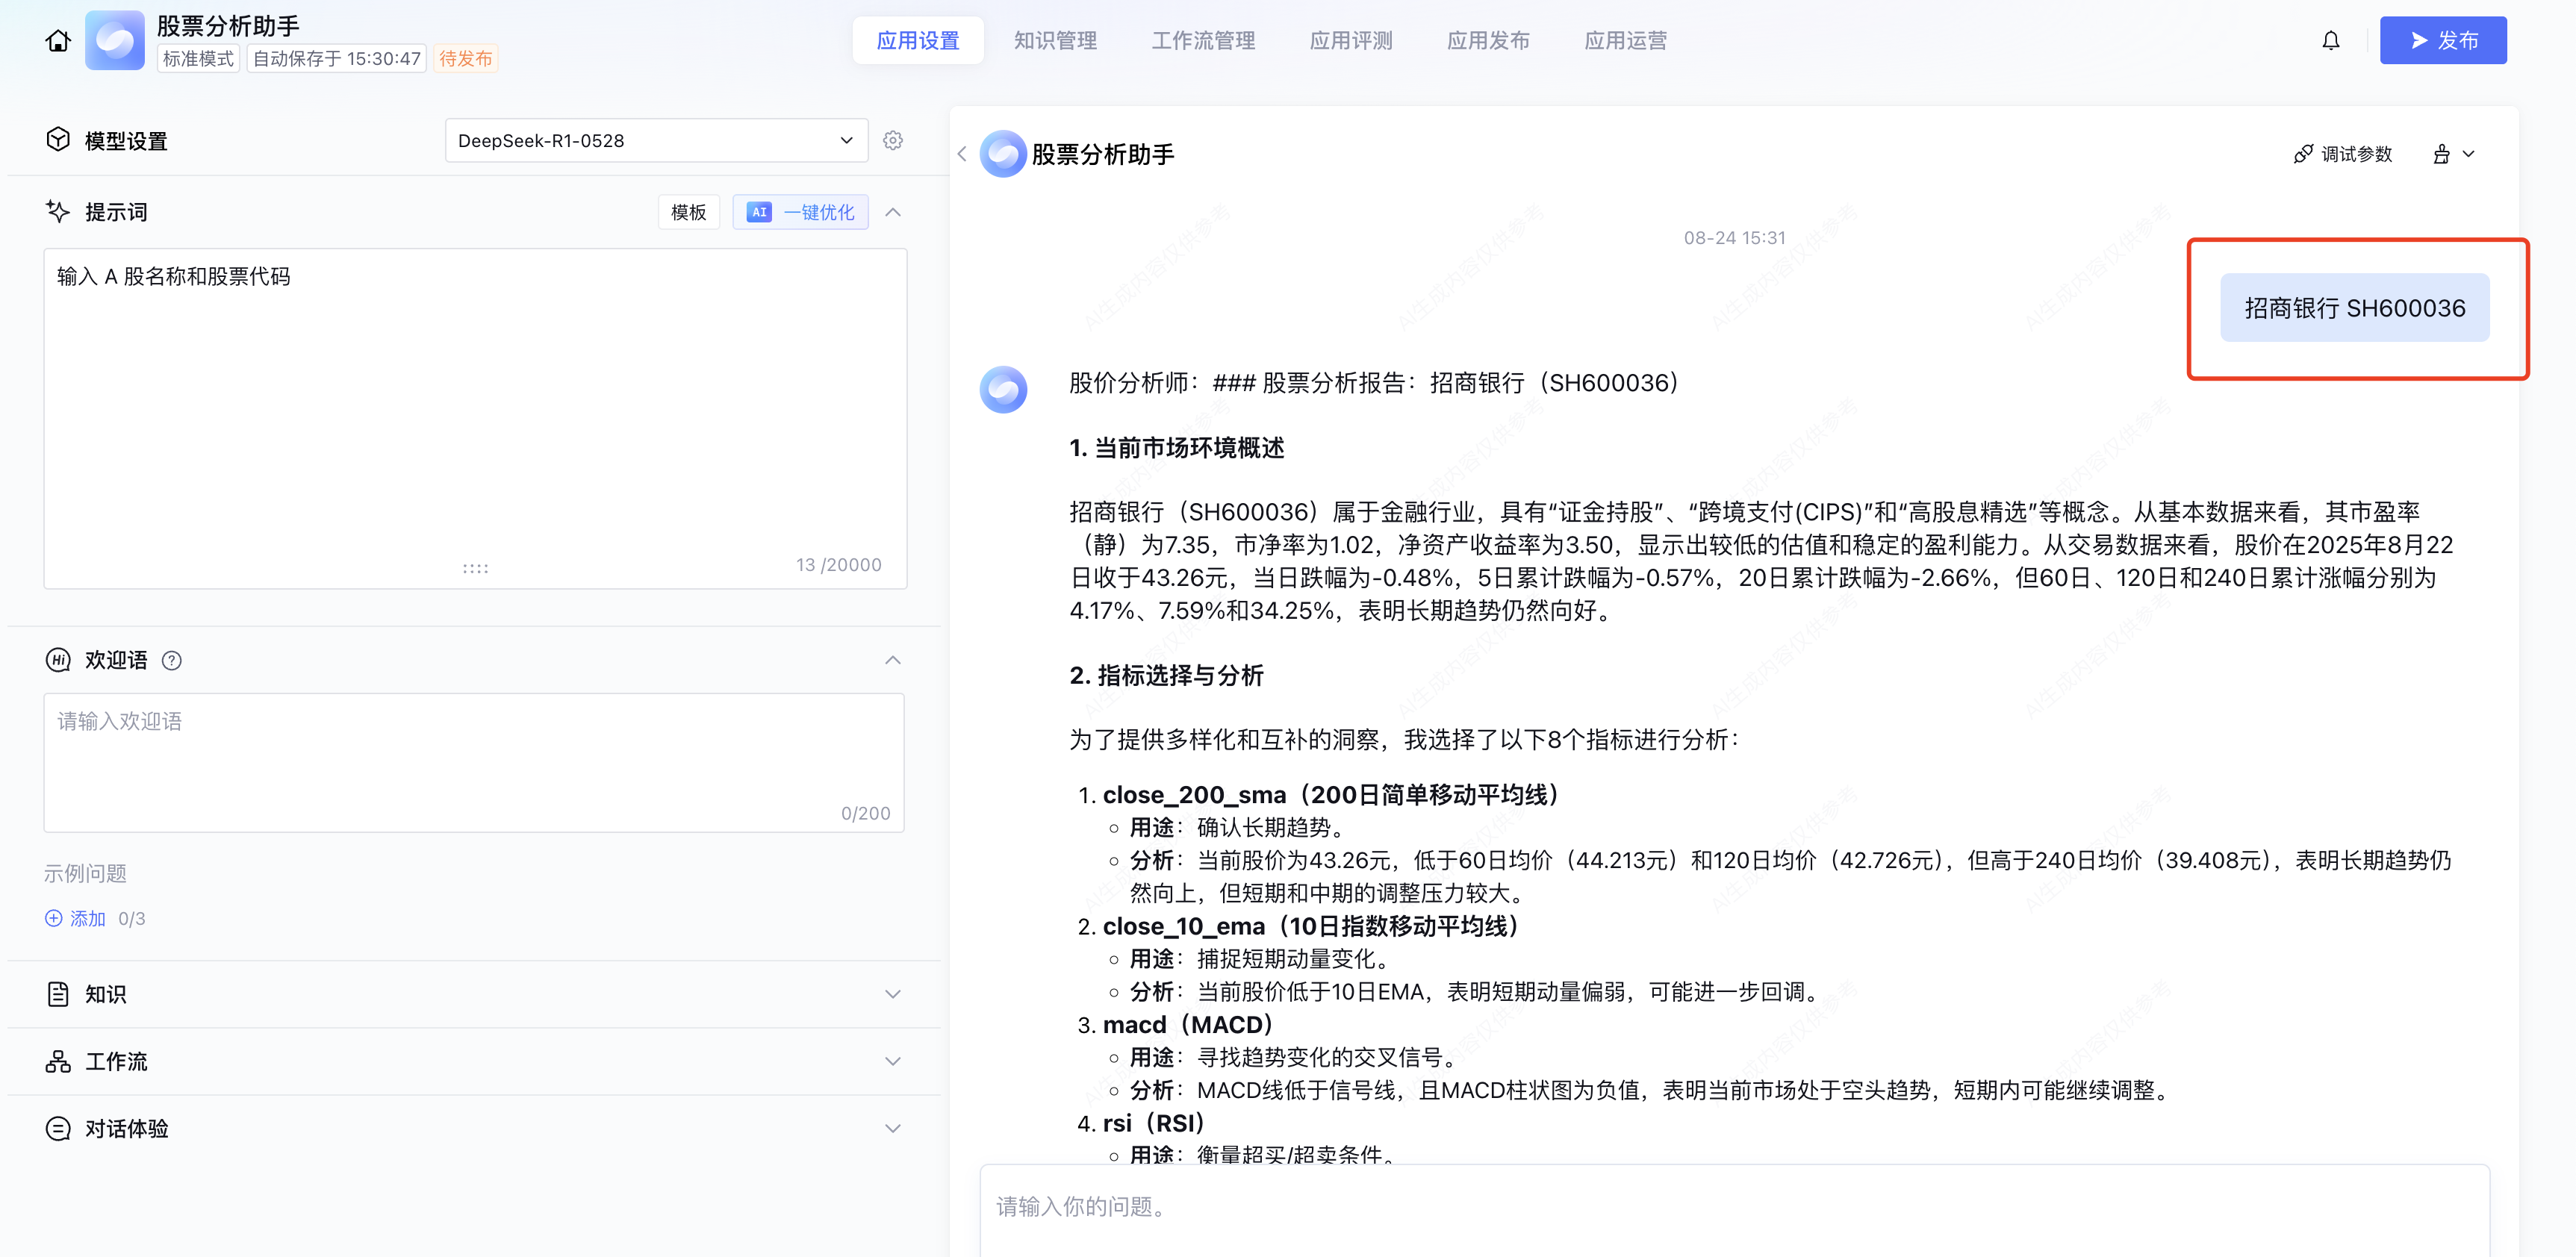The height and width of the screenshot is (1257, 2576).
Task: Click the AI 一键优化 button
Action: (x=801, y=212)
